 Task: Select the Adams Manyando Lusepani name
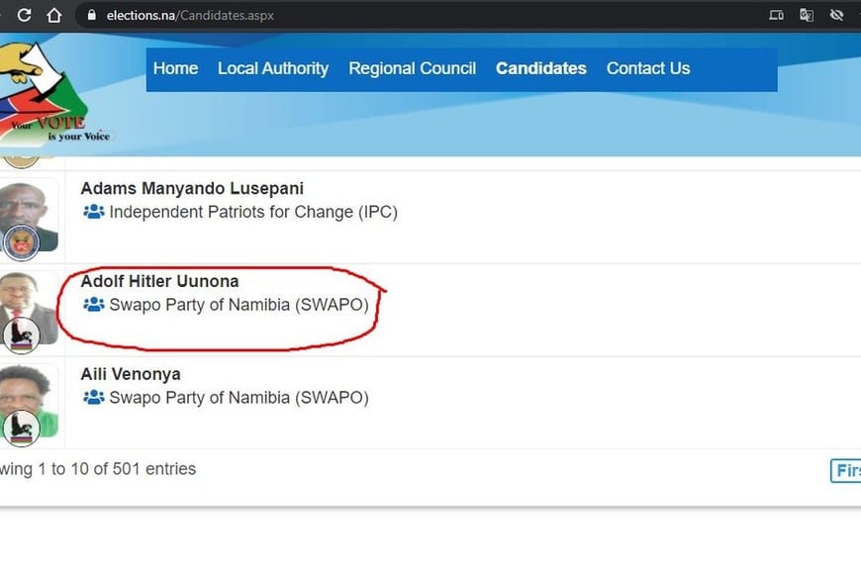[x=192, y=188]
